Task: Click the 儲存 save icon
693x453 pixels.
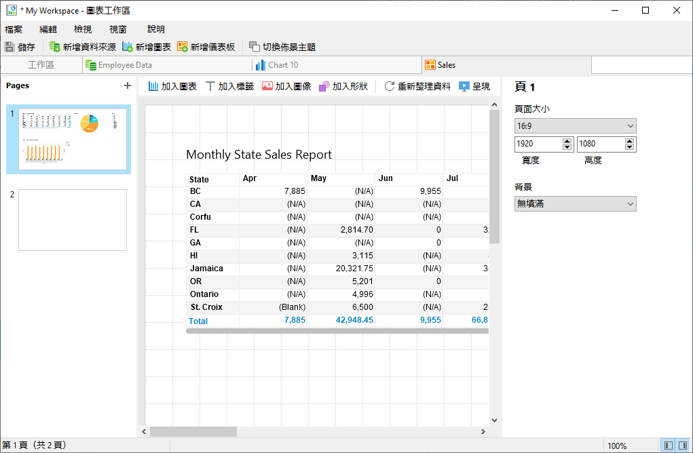Action: (10, 47)
